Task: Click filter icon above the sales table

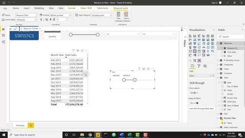Action: (73, 50)
